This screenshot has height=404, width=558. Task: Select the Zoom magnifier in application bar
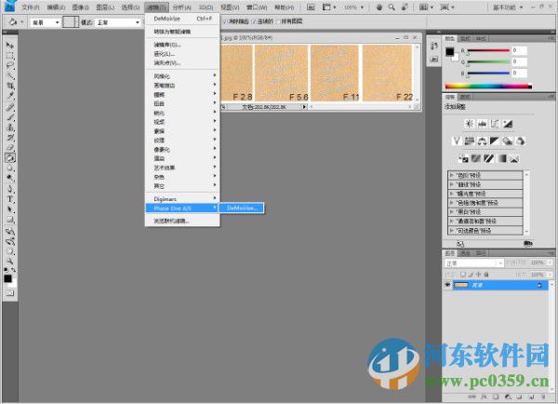click(x=392, y=7)
